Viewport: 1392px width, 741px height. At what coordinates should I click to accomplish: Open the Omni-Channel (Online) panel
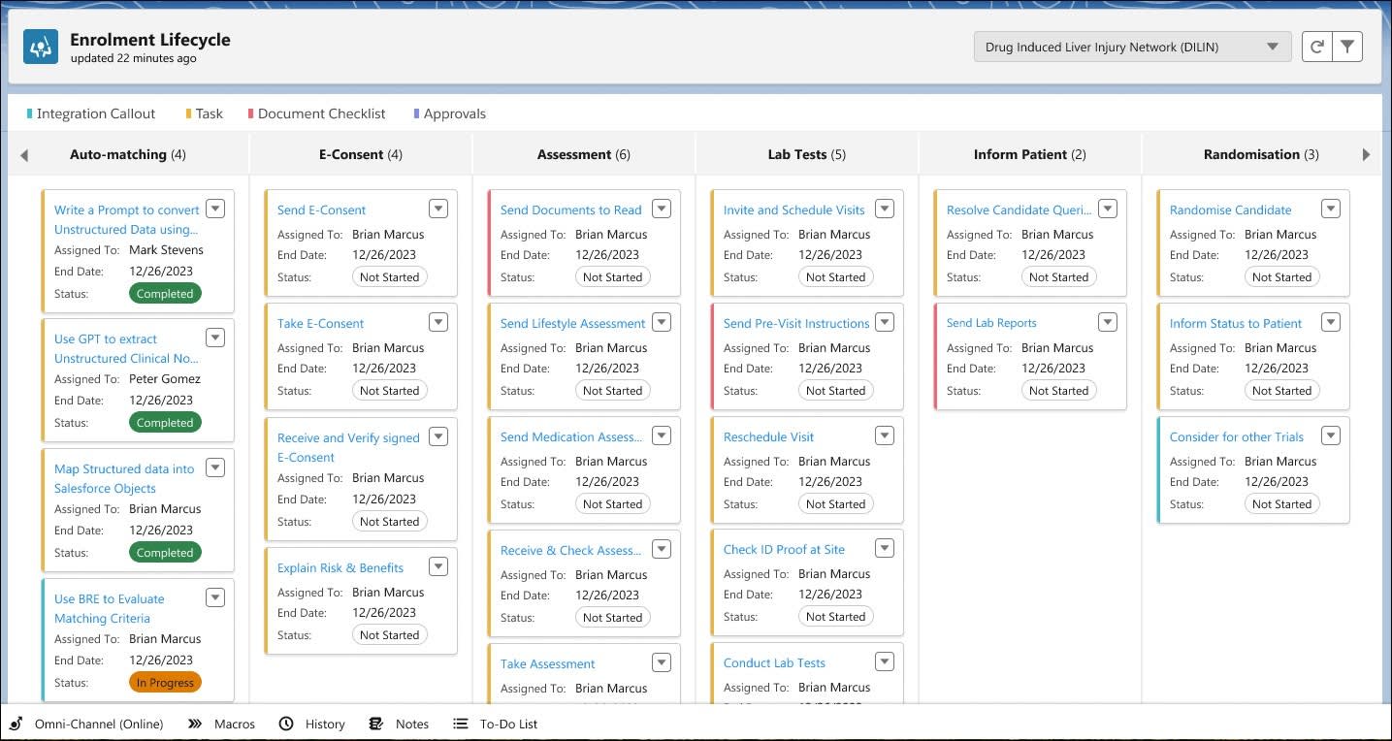[x=87, y=724]
